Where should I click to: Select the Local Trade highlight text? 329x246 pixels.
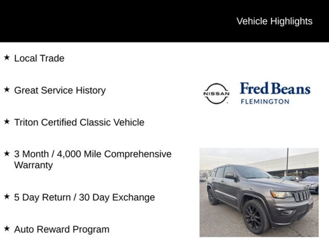click(39, 58)
